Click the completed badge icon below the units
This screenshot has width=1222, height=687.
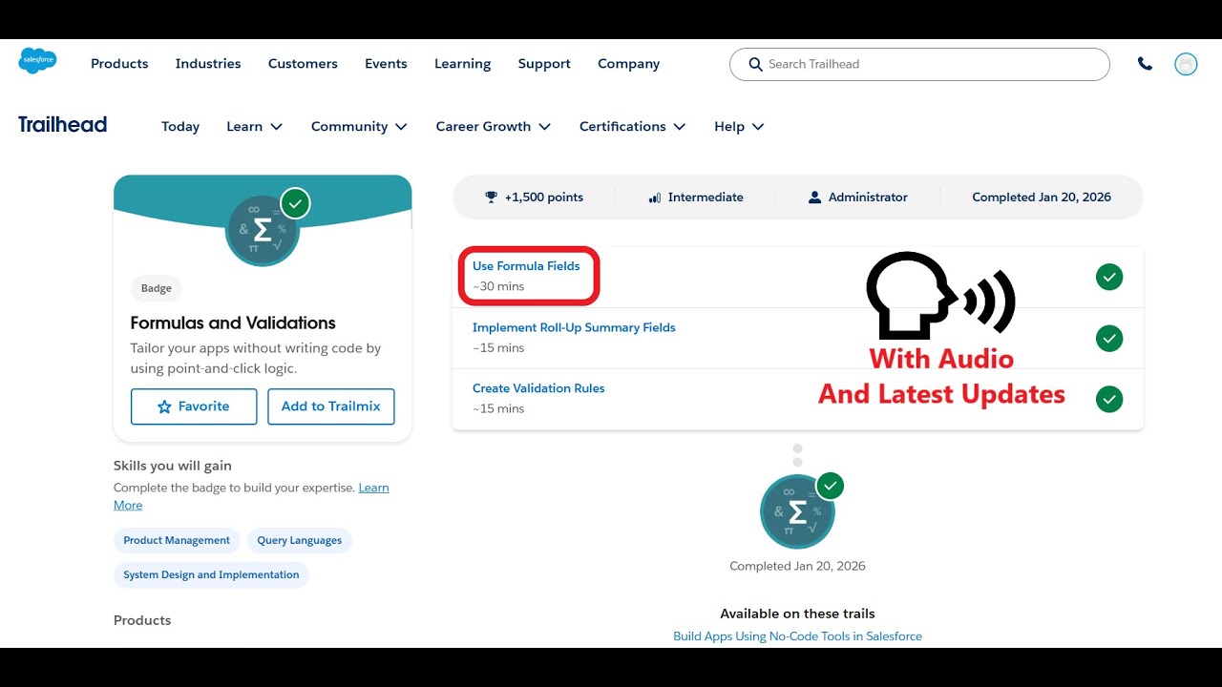[798, 511]
